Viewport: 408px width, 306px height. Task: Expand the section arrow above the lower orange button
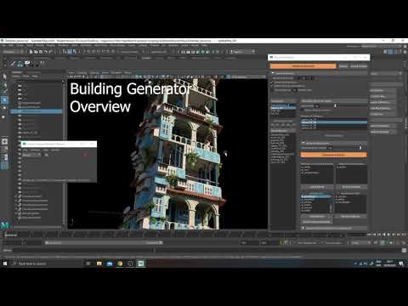point(303,142)
